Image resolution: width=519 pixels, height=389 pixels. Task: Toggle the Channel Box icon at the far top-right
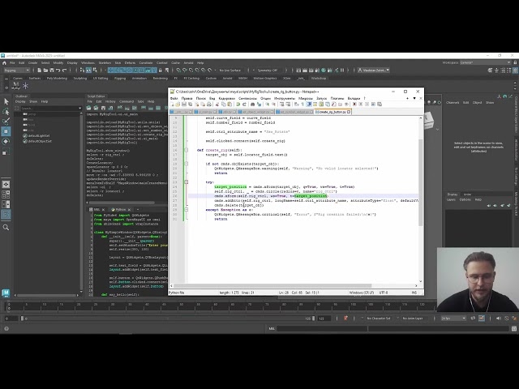click(515, 71)
